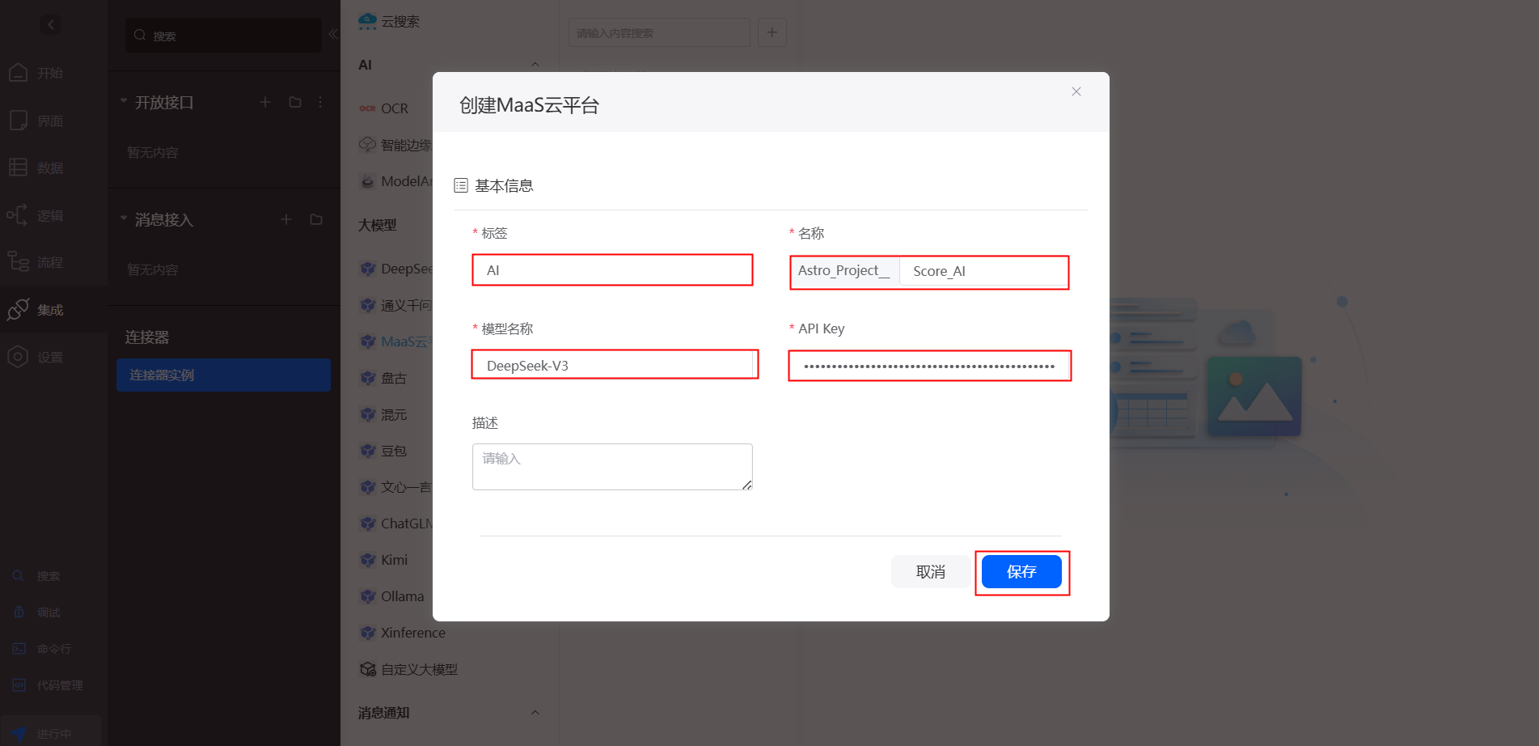Collapse the 开放接口 tree section
The height and width of the screenshot is (746, 1539).
click(x=124, y=101)
